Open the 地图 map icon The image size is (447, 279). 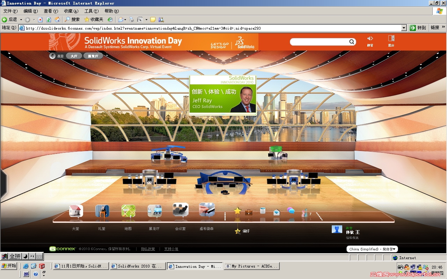coord(128,211)
